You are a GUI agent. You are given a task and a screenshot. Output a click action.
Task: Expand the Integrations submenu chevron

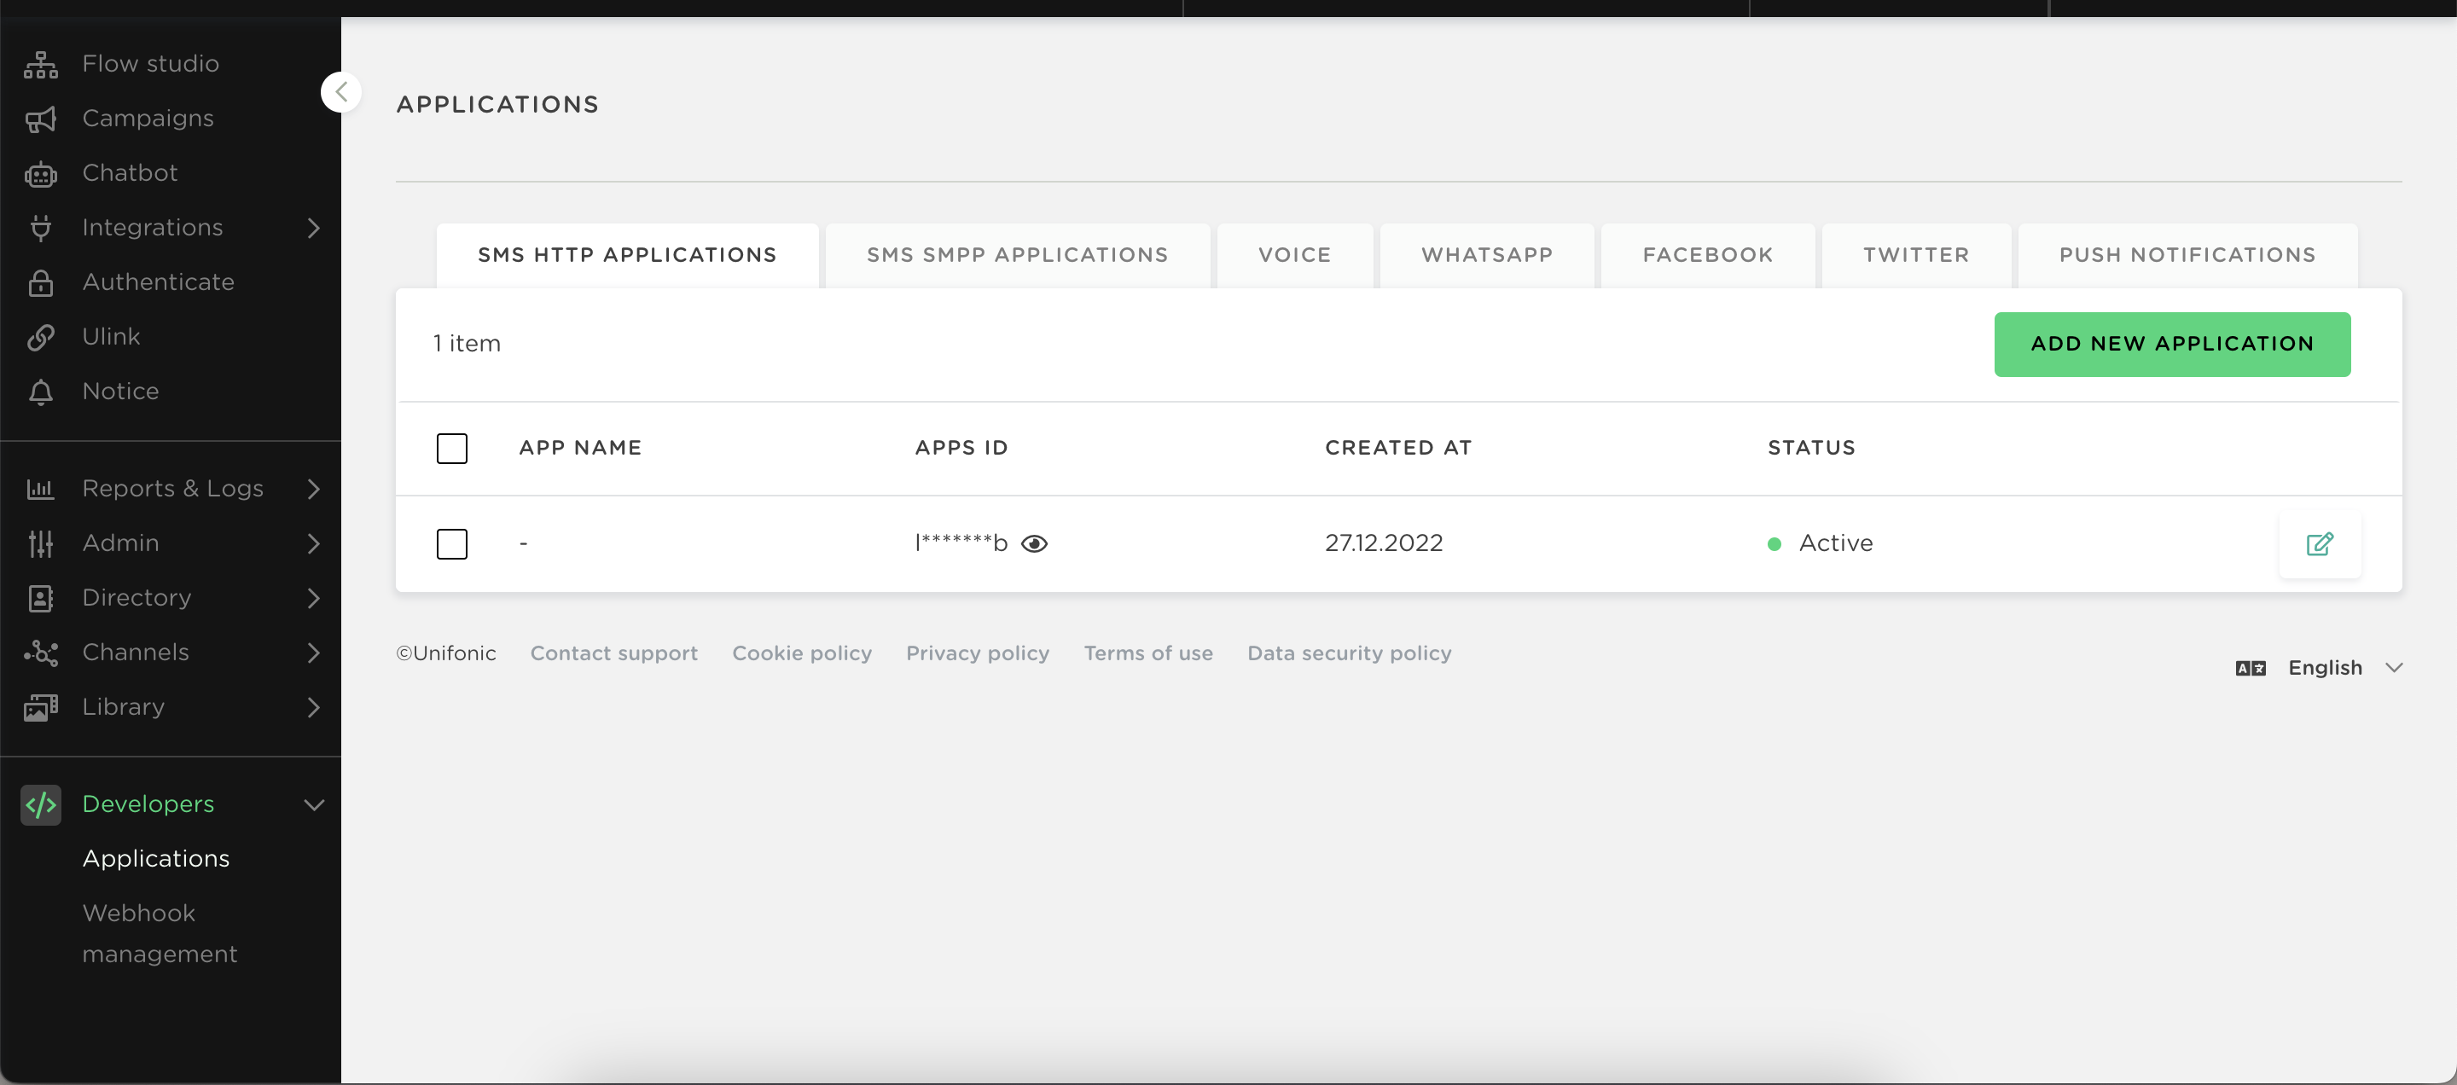[313, 228]
